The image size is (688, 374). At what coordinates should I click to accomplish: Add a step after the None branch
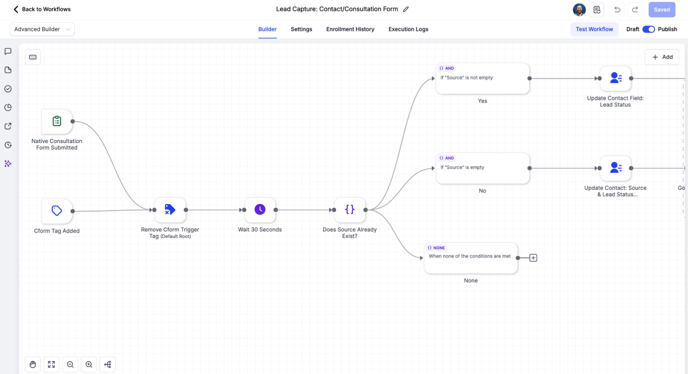tap(533, 258)
